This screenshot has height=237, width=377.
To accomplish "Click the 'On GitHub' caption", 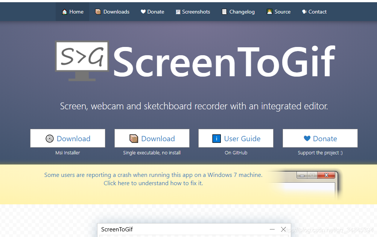I will point(236,153).
